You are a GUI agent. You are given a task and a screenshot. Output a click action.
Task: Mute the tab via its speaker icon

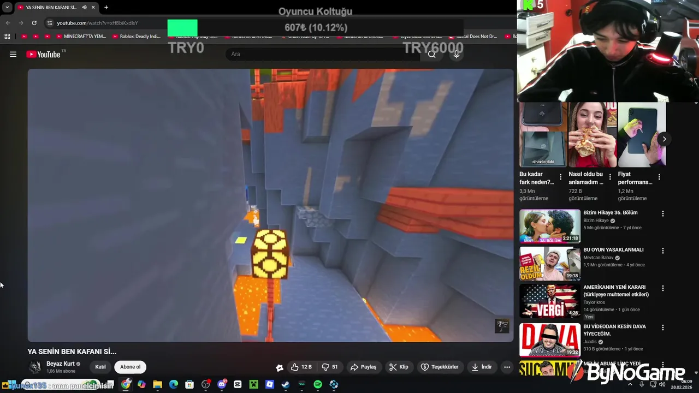[84, 7]
